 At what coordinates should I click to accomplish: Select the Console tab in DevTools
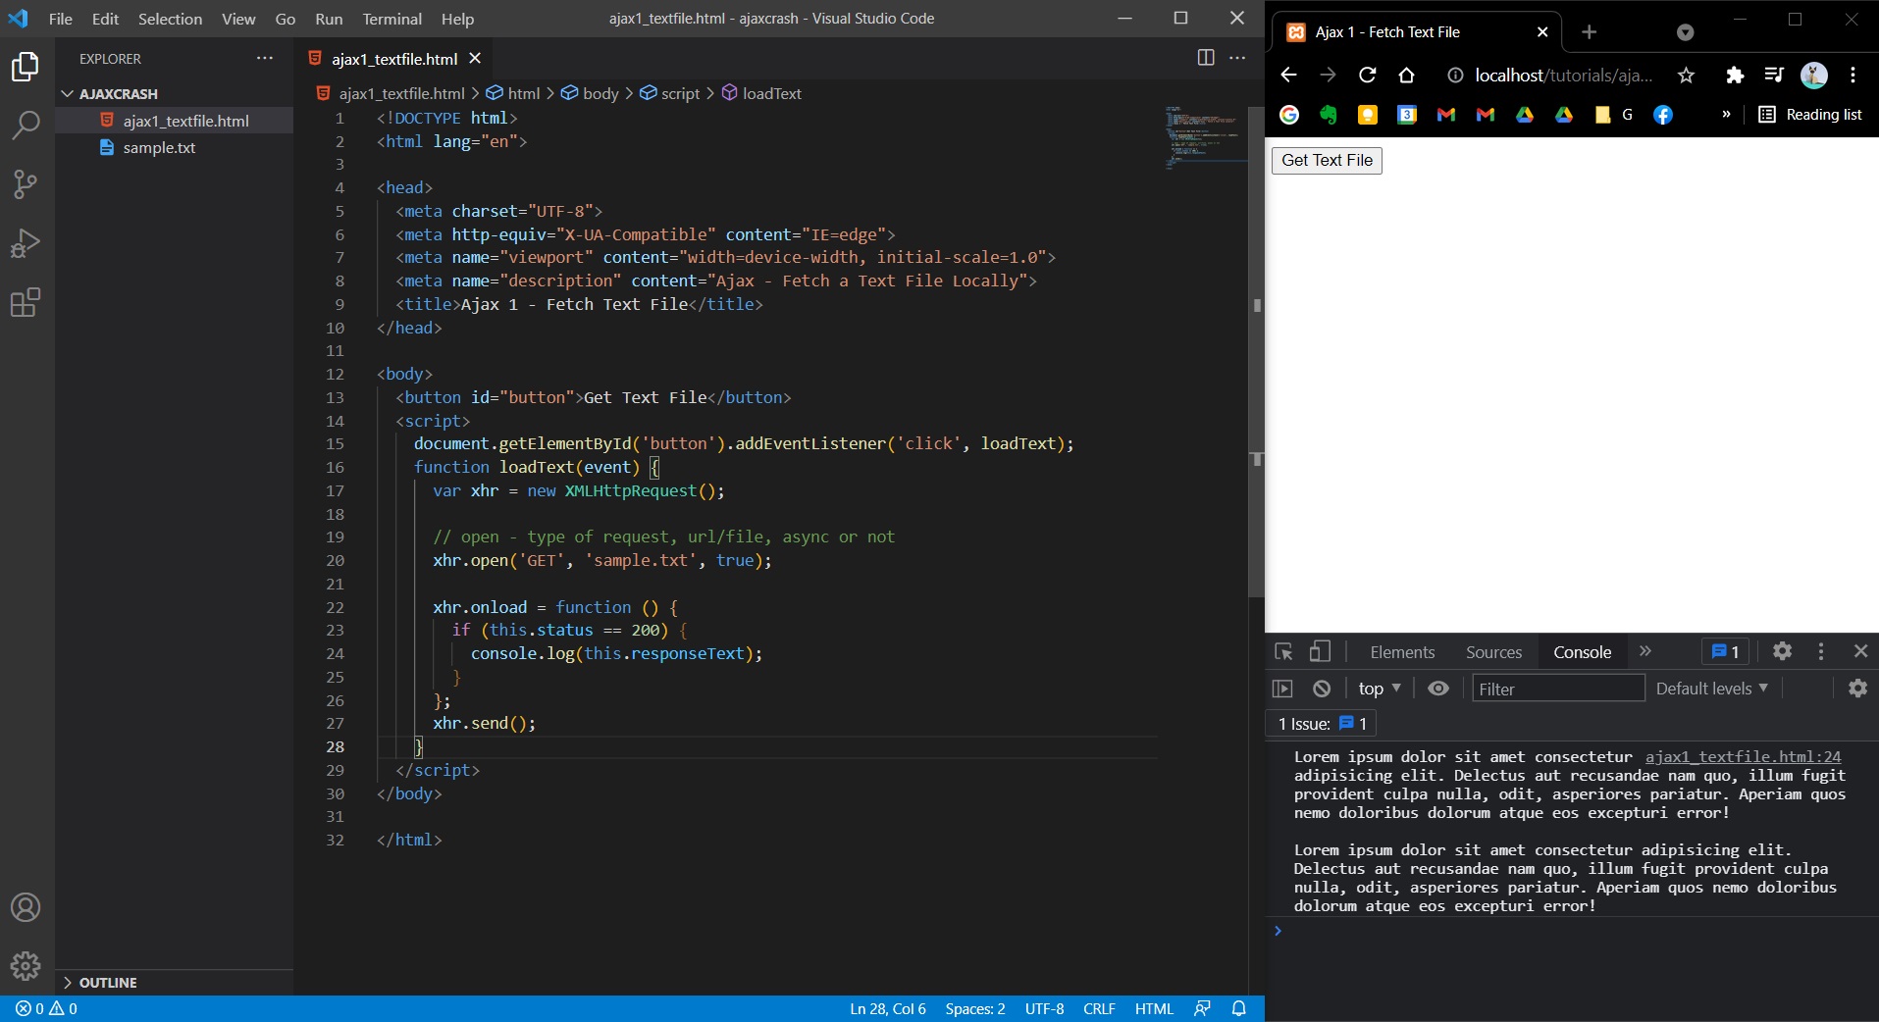click(x=1582, y=652)
